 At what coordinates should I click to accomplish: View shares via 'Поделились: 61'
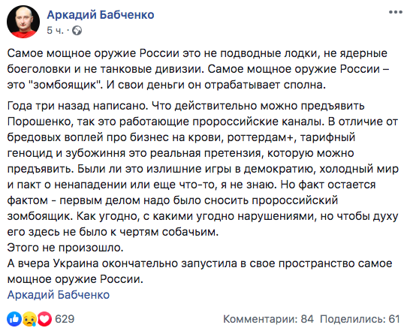coord(360,319)
